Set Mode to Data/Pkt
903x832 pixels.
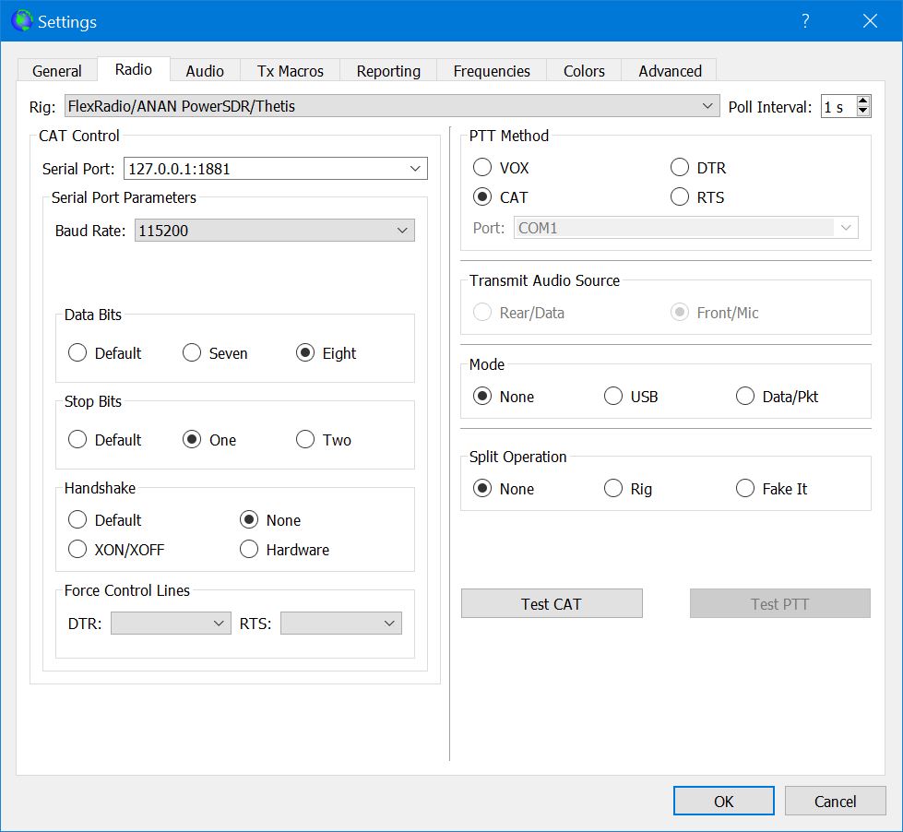[x=745, y=397]
